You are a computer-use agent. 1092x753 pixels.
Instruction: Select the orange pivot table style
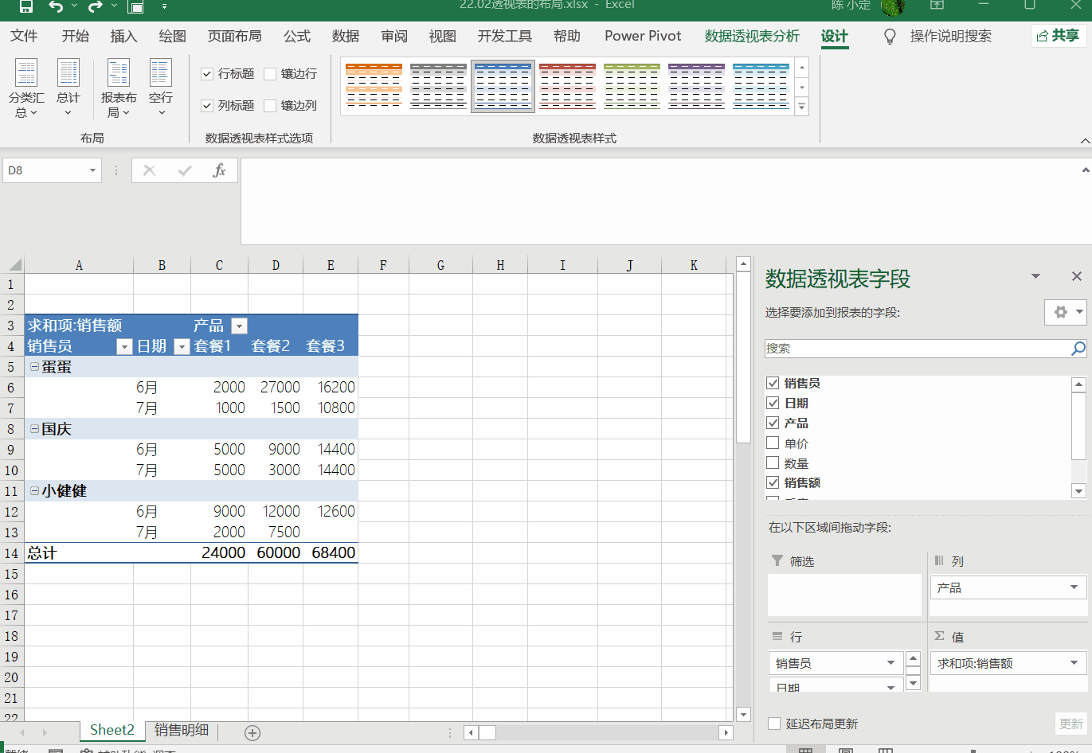[x=374, y=86]
